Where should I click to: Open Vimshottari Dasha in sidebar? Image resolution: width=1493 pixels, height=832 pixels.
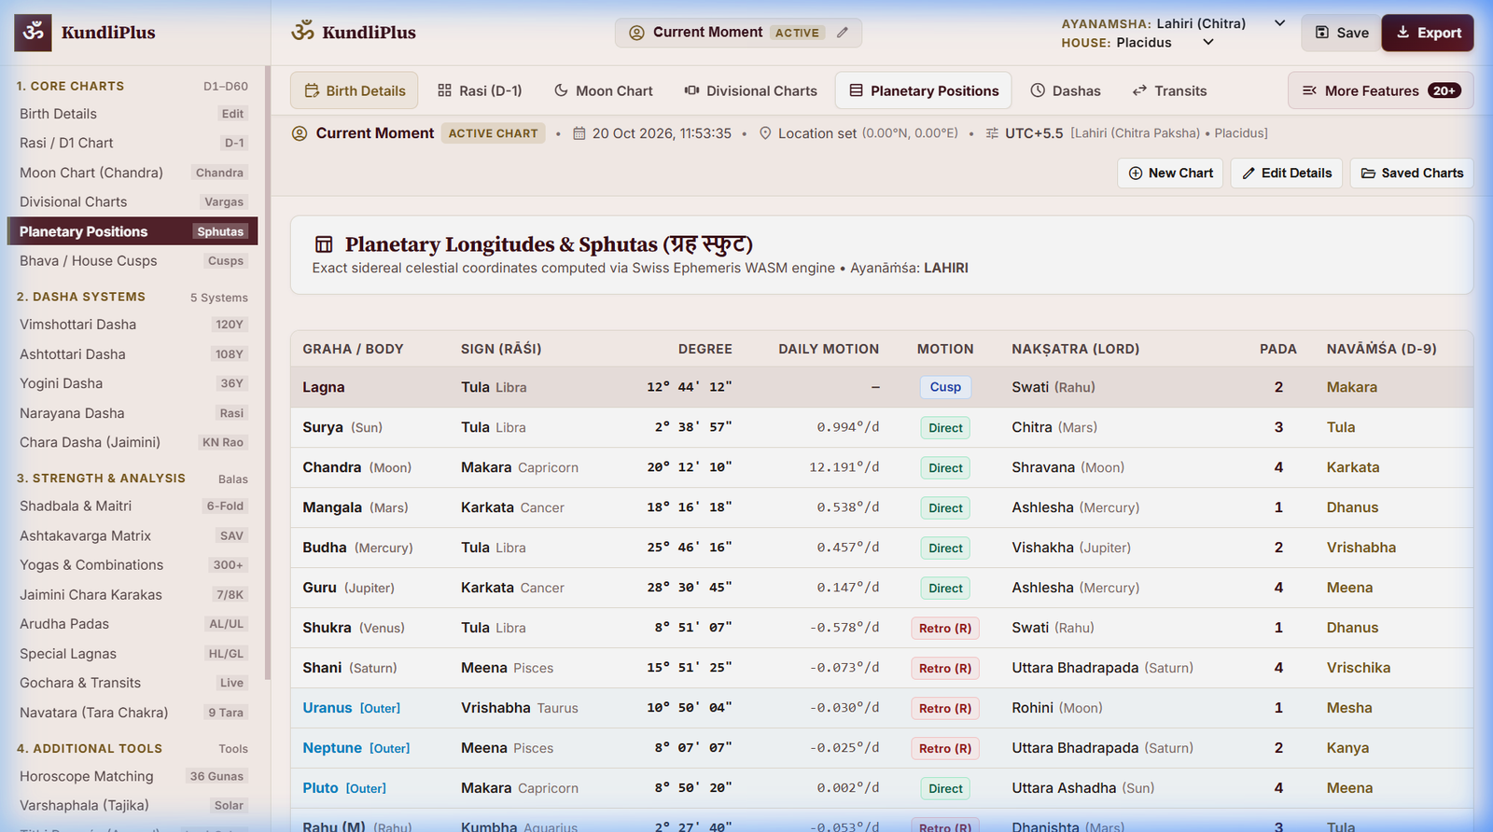pyautogui.click(x=133, y=325)
